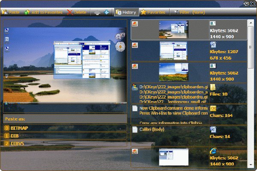Open the Filter: (None) selector
The width and height of the screenshot is (257, 171).
(189, 12)
